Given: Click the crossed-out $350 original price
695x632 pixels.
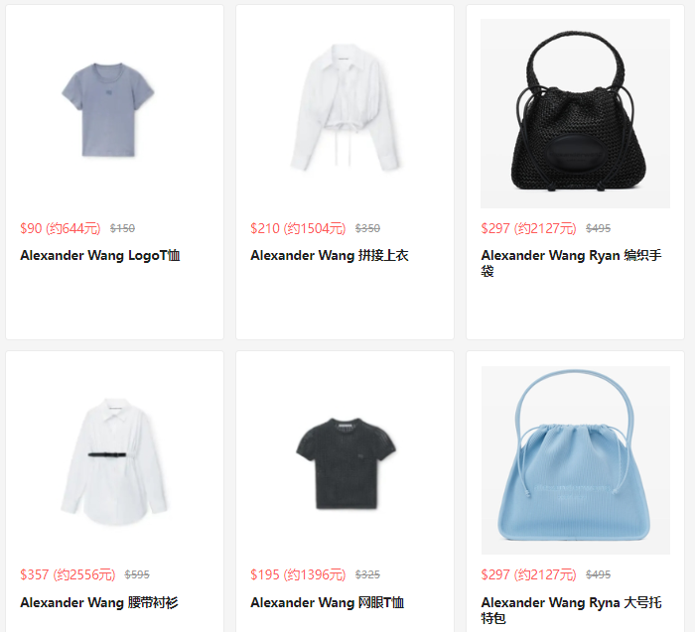Looking at the screenshot, I should pos(367,228).
